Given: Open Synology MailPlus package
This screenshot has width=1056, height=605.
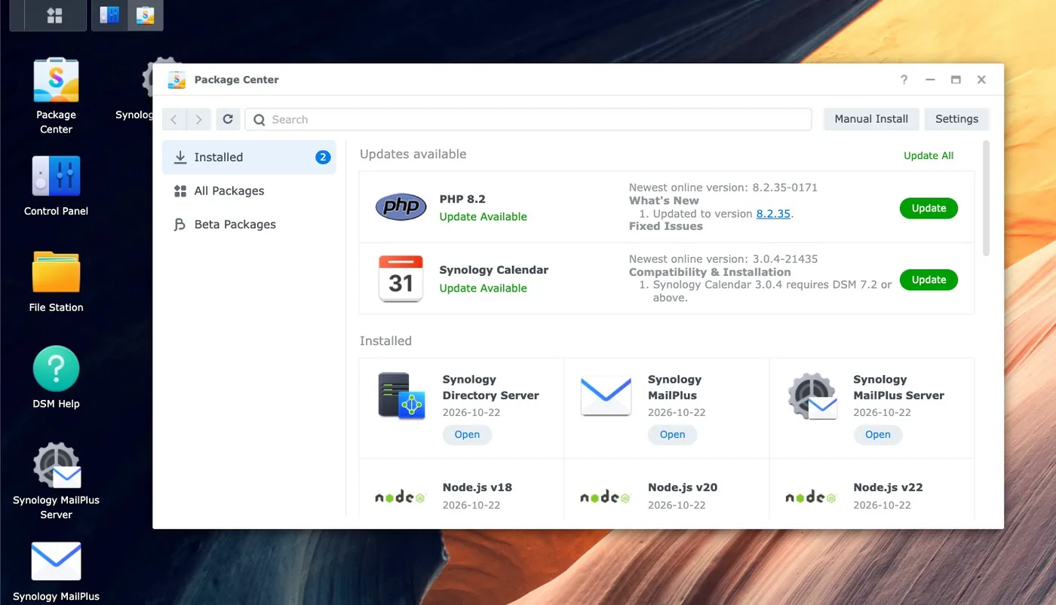Looking at the screenshot, I should click(x=672, y=435).
